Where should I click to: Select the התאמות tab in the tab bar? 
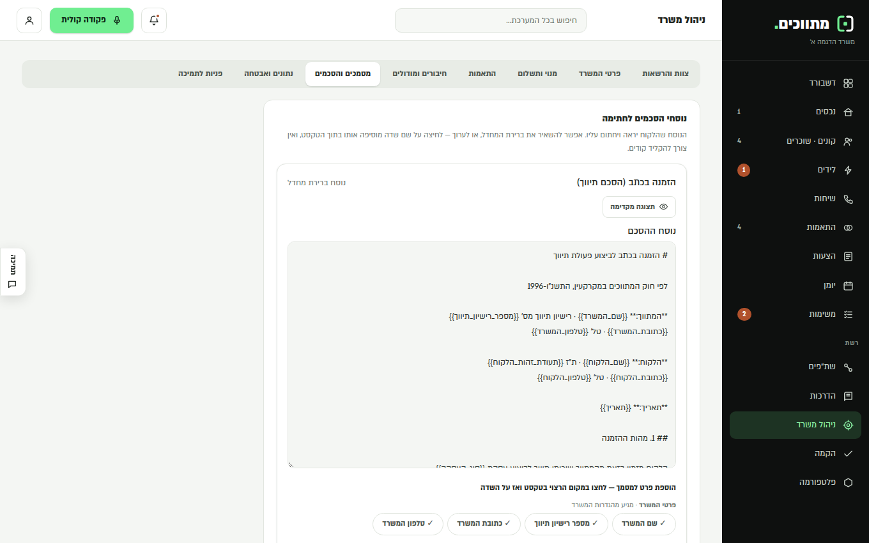coord(483,74)
